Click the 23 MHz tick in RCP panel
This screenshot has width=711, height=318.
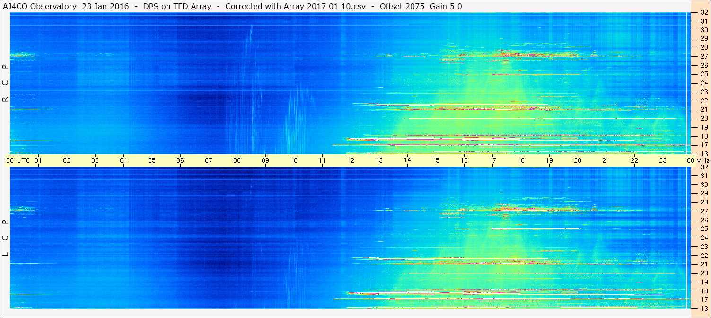tap(703, 92)
